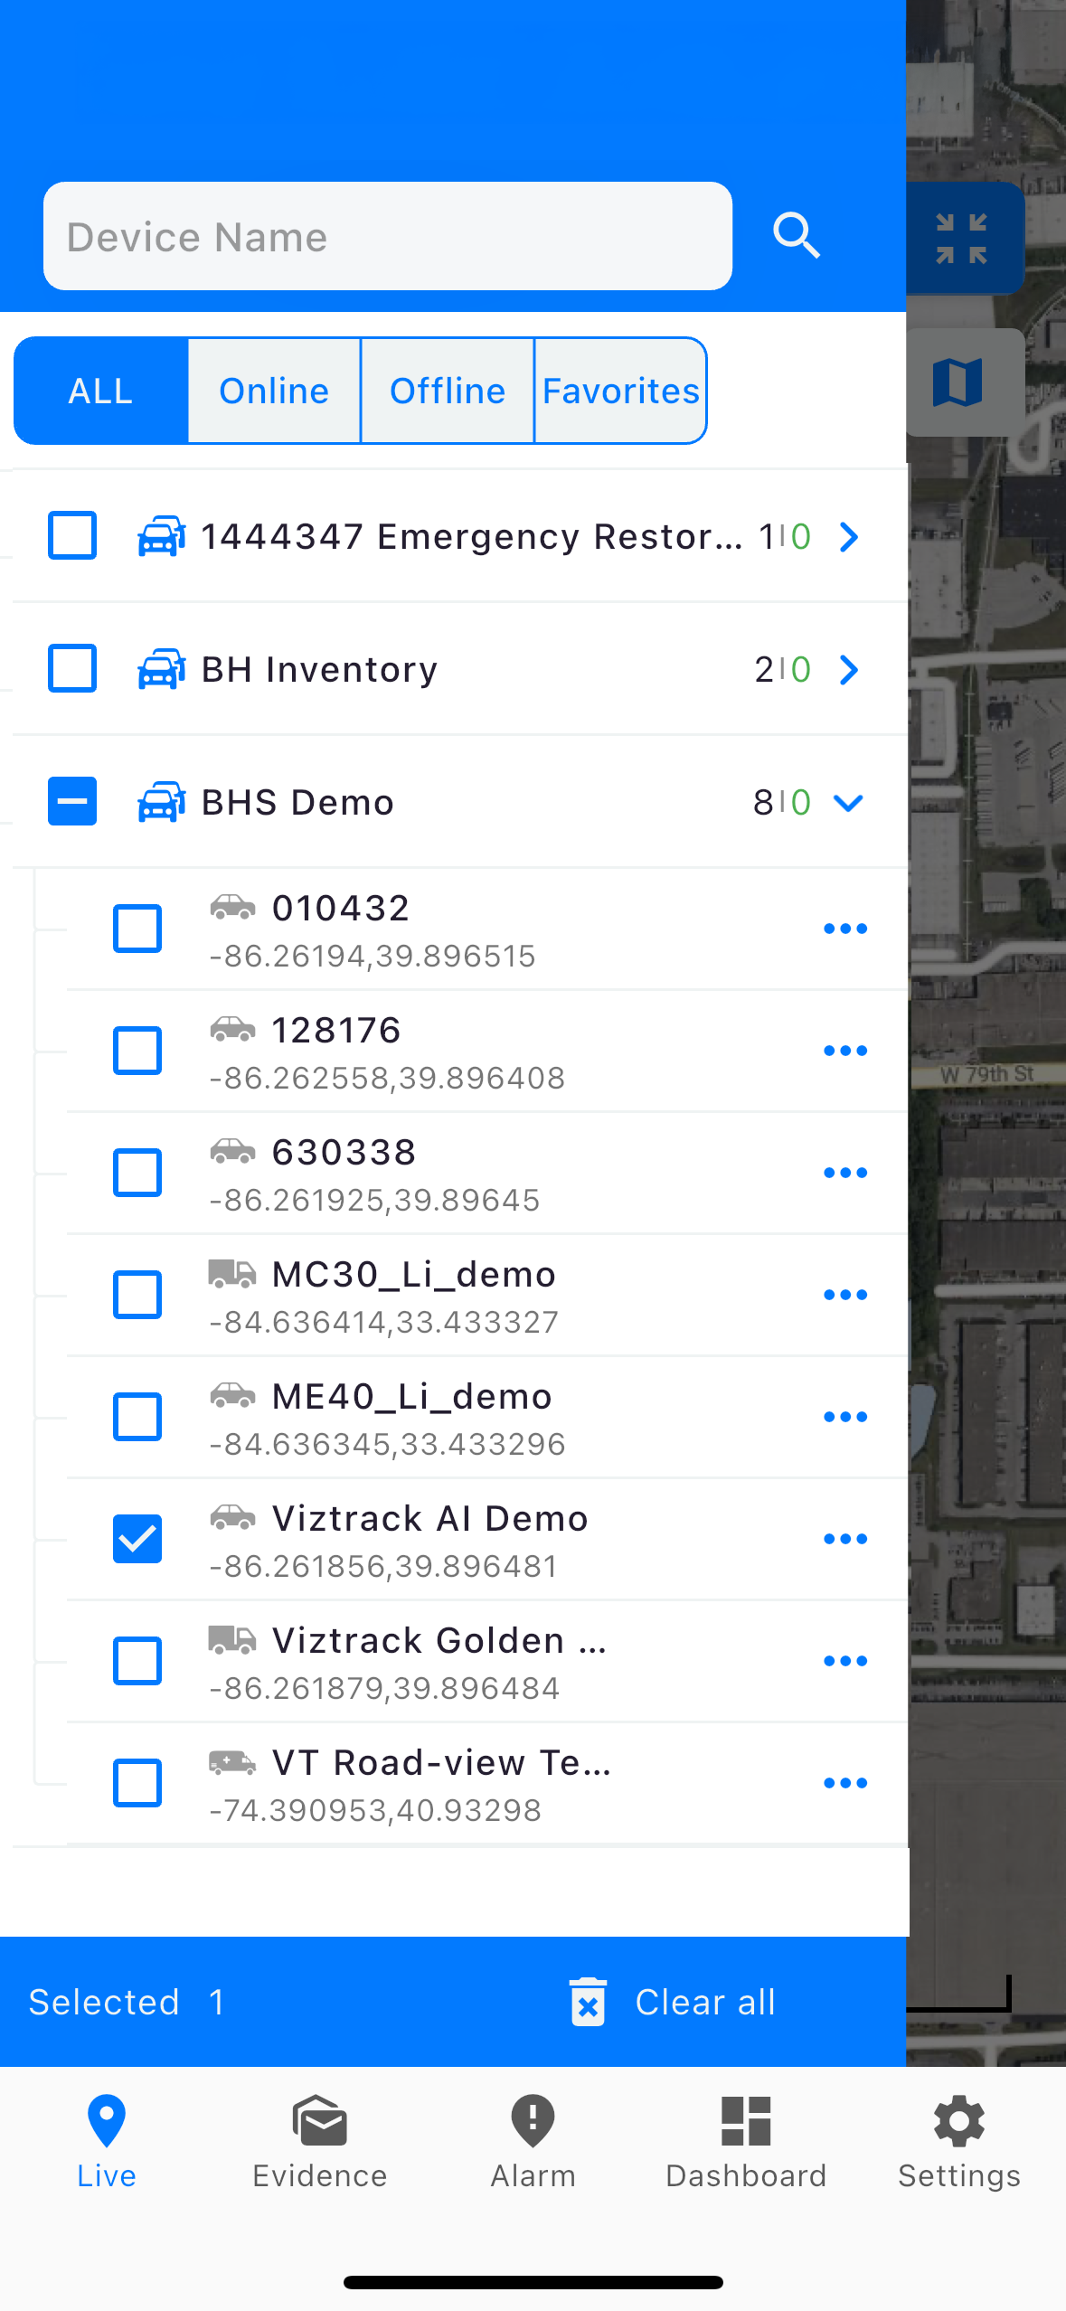The image size is (1066, 2311).
Task: Open more options for device 010432
Action: pyautogui.click(x=844, y=929)
